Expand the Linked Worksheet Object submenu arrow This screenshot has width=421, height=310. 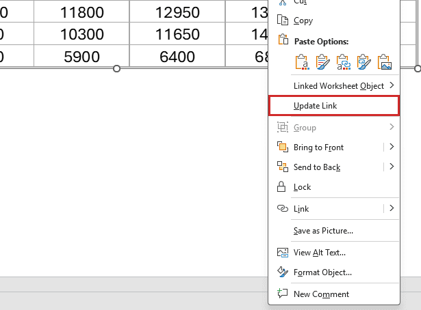(392, 85)
